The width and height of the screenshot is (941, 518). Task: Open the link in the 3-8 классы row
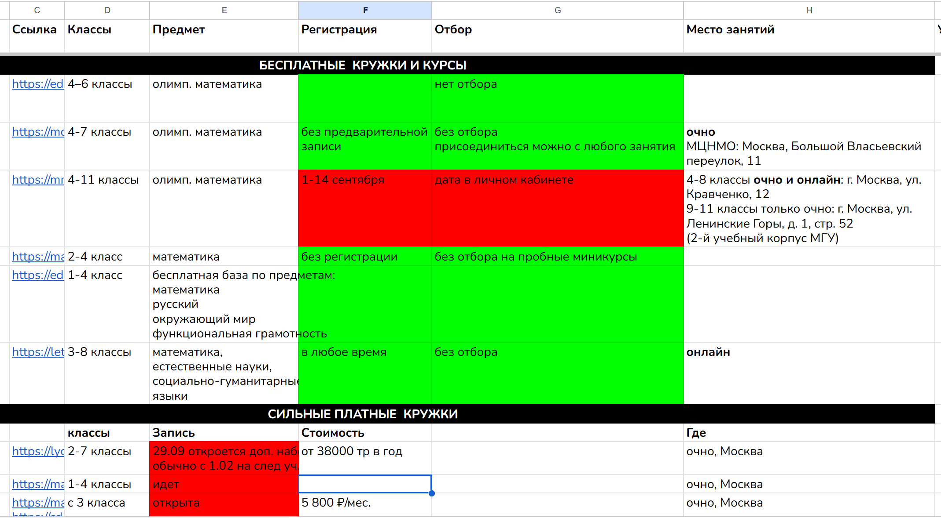(38, 352)
